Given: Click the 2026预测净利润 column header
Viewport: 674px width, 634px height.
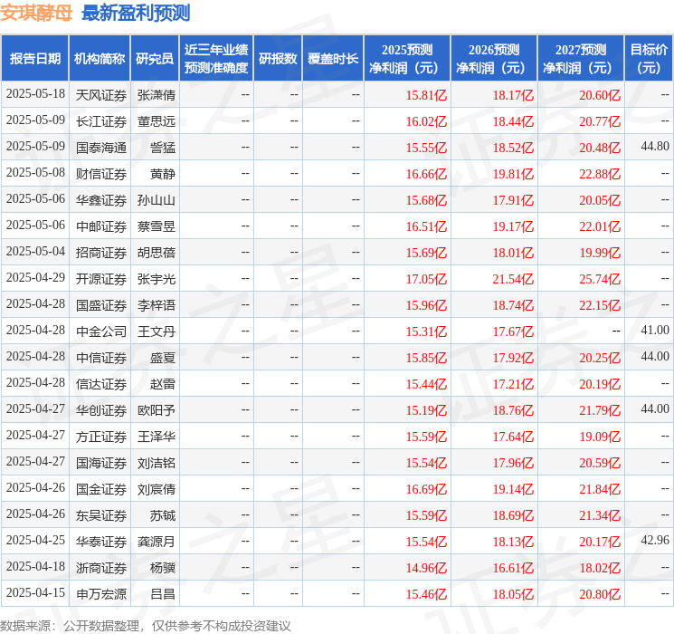Looking at the screenshot, I should (494, 59).
